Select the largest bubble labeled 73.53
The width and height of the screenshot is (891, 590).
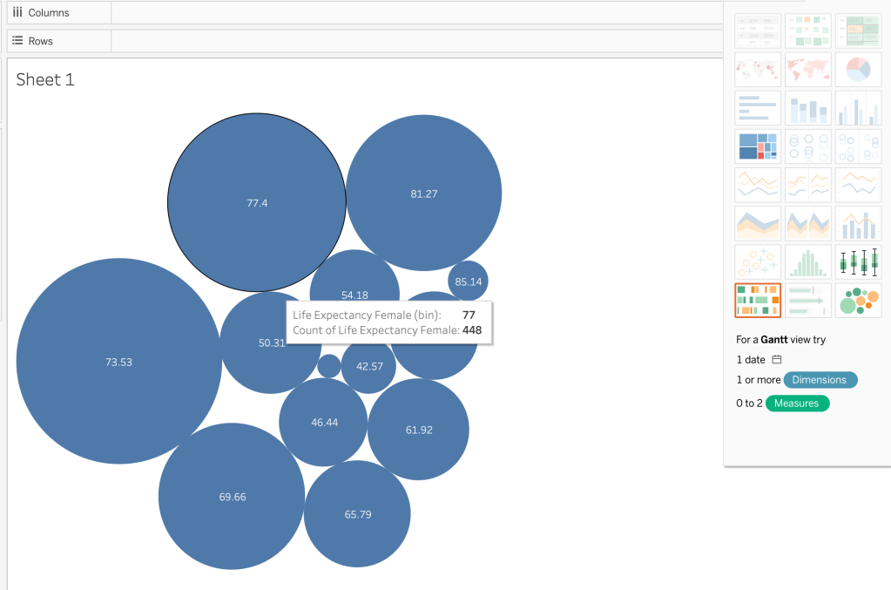118,362
